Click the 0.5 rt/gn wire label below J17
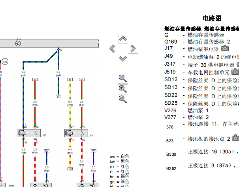This screenshot has width=239, height=187. tap(23, 151)
